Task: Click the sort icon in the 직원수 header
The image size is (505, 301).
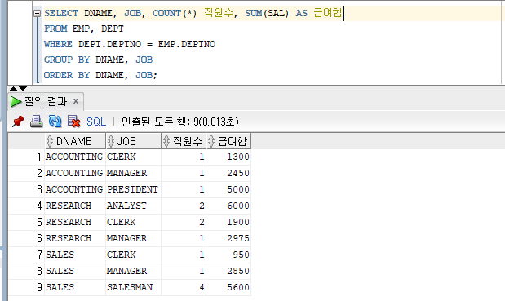Action: [166, 141]
